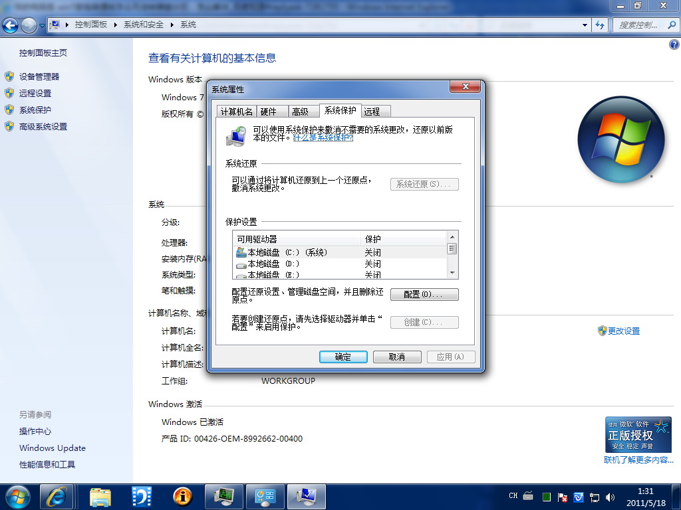681x510 pixels.
Task: Expand the breadcrumb arrow after 控制面板
Action: point(116,25)
